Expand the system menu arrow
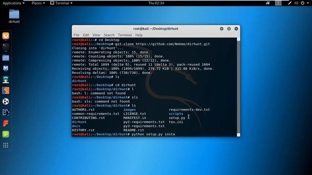This screenshot has height=175, width=312. [x=308, y=3]
